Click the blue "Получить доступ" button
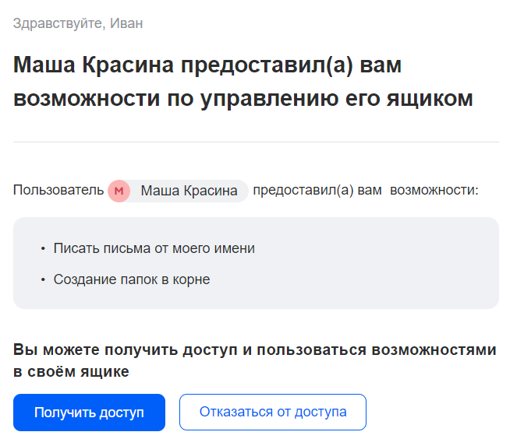The width and height of the screenshot is (517, 446). (x=89, y=413)
